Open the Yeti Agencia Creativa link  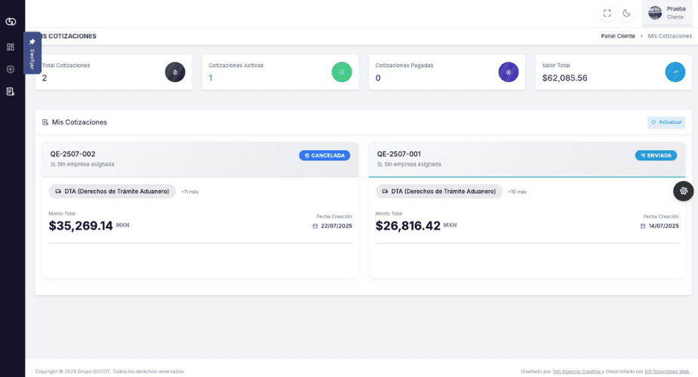[577, 371]
